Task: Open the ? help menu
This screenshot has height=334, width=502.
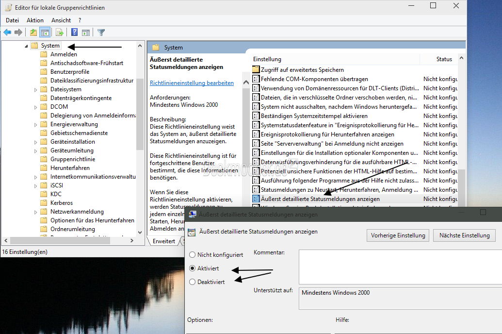Action: [80, 20]
